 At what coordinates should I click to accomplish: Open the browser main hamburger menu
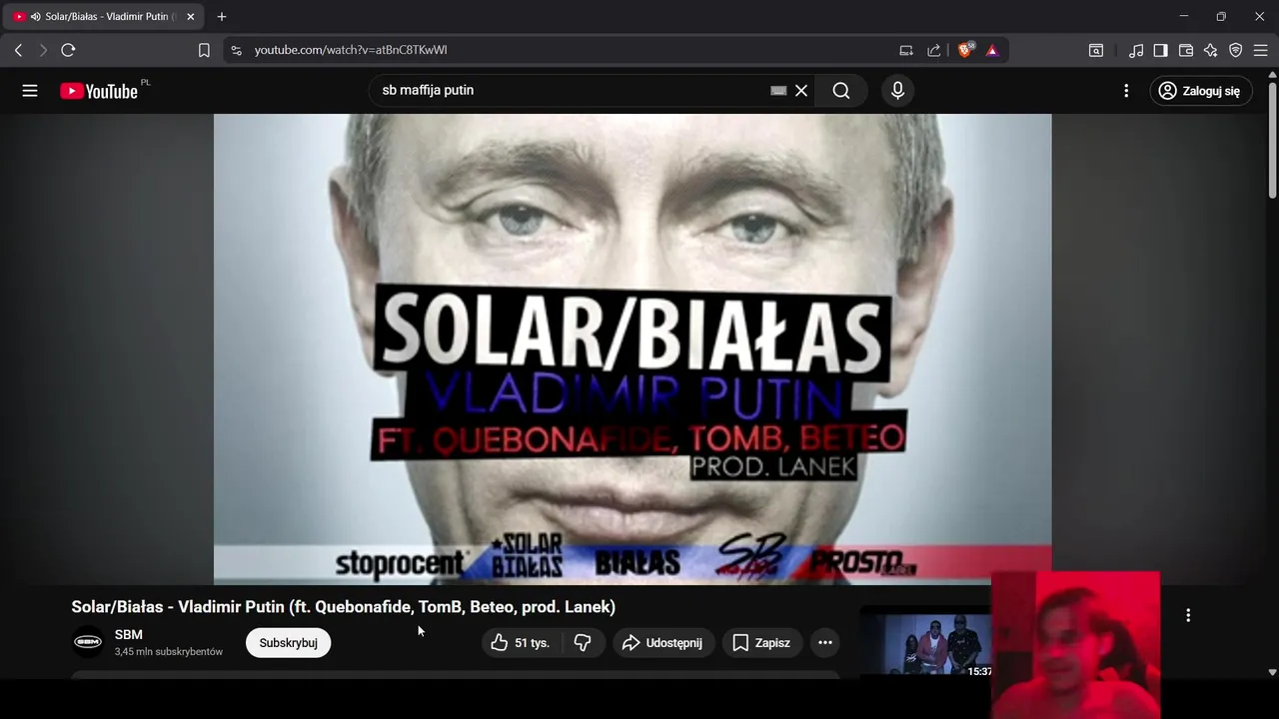point(1260,50)
